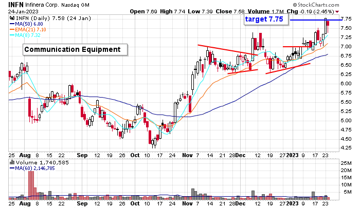Viewport: 360px width, 208px height.
Task: Select the Low 7.39 value
Action: coord(200,11)
